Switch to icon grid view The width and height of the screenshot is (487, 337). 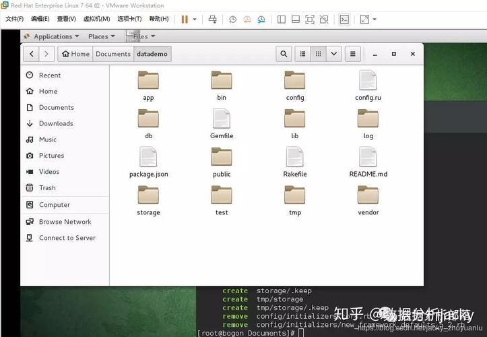pos(318,54)
